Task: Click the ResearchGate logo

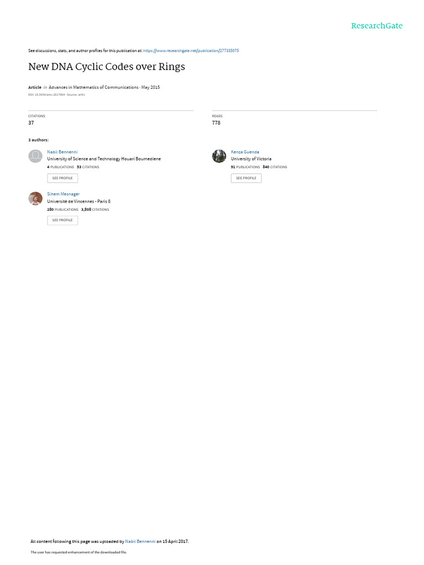Action: 377,26
